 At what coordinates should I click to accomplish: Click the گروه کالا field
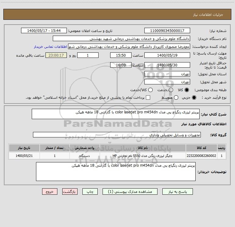pos(117,135)
